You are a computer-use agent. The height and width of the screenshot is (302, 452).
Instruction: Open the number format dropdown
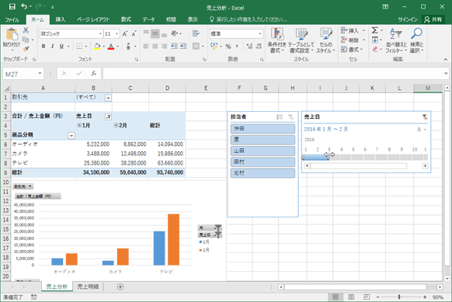tap(260, 33)
